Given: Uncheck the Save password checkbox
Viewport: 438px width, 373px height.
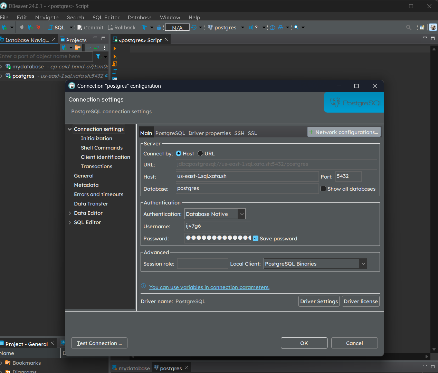Looking at the screenshot, I should (256, 239).
